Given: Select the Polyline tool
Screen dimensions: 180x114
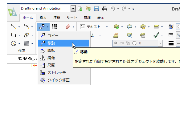Looking at the screenshot, I should click(27, 27).
